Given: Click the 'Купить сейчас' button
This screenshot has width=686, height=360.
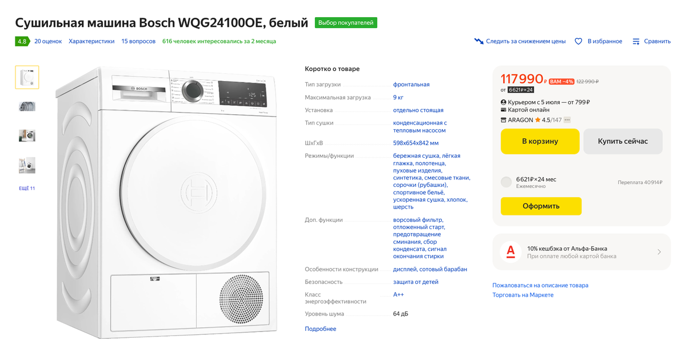Looking at the screenshot, I should tap(623, 141).
